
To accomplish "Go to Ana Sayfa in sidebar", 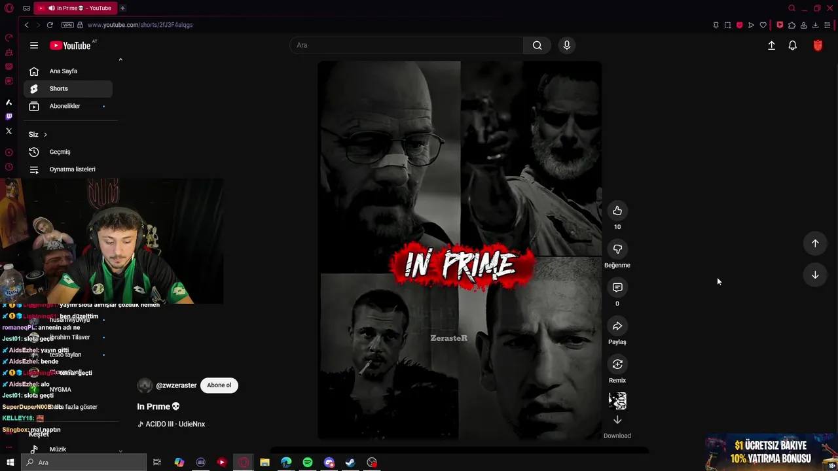I will (x=68, y=71).
